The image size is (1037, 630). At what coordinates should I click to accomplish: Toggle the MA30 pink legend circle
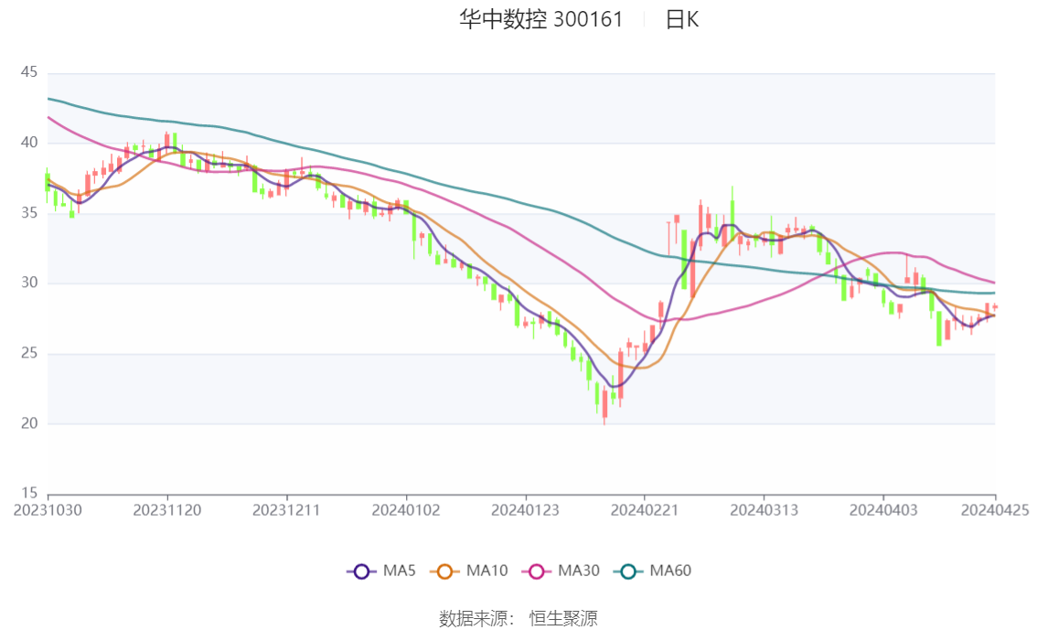(x=537, y=571)
